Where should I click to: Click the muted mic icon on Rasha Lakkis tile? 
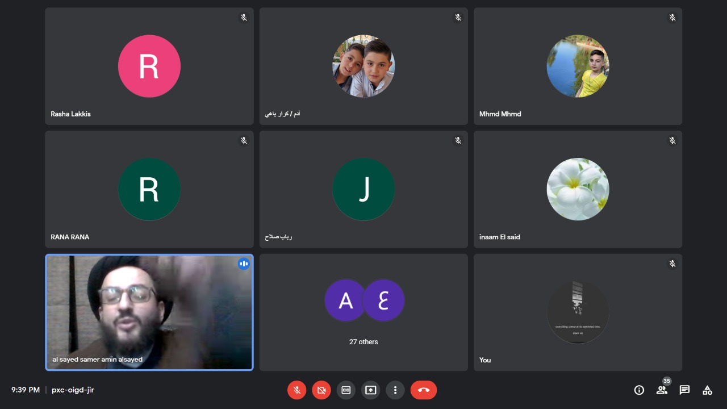tap(244, 18)
